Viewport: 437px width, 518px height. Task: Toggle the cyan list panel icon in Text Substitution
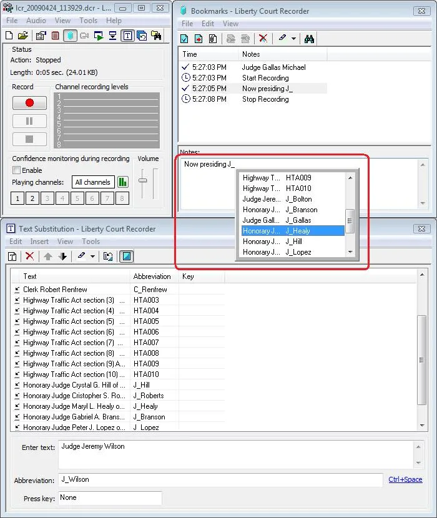pos(127,257)
